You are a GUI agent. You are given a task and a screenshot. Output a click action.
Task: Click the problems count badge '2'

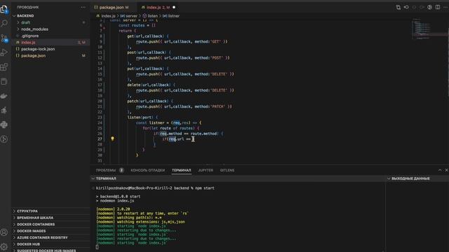coord(121,170)
